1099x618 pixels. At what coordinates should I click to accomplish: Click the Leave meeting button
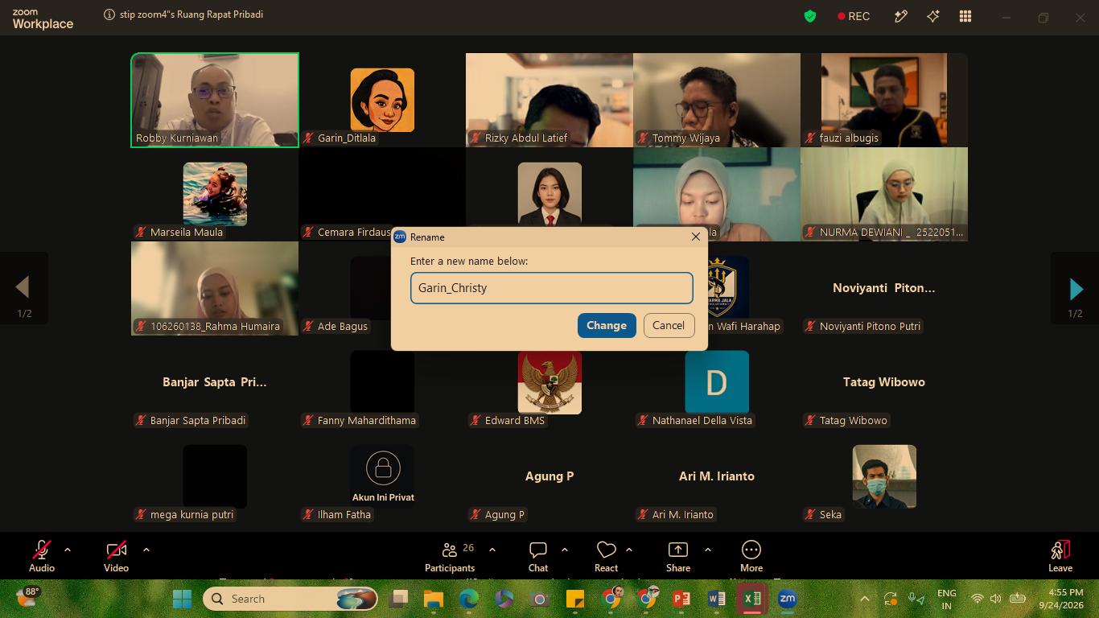point(1060,555)
